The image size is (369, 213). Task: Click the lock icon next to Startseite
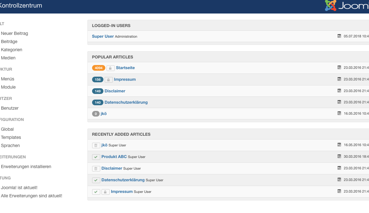(x=110, y=68)
